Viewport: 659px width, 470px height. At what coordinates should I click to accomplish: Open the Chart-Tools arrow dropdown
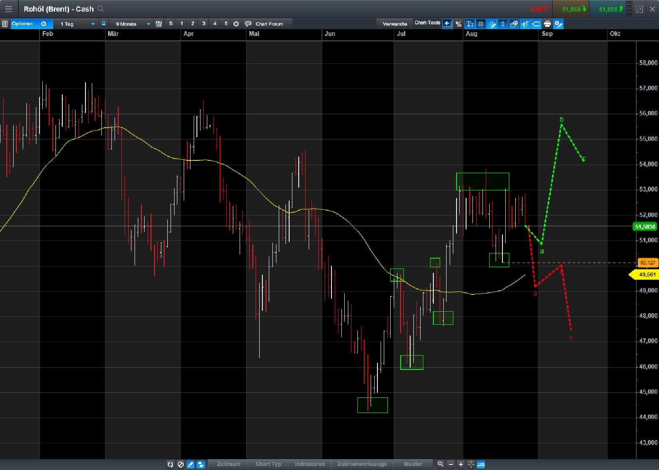coord(447,24)
